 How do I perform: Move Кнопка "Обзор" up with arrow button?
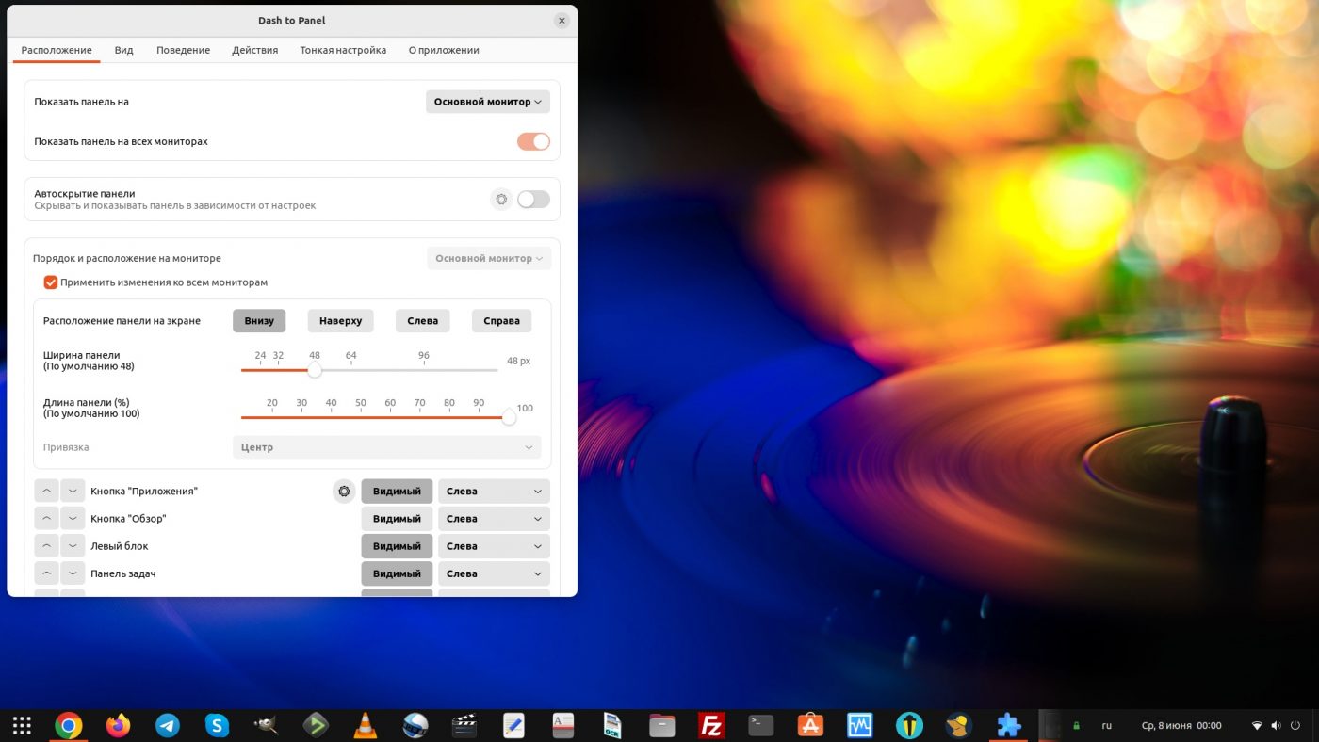pos(46,519)
